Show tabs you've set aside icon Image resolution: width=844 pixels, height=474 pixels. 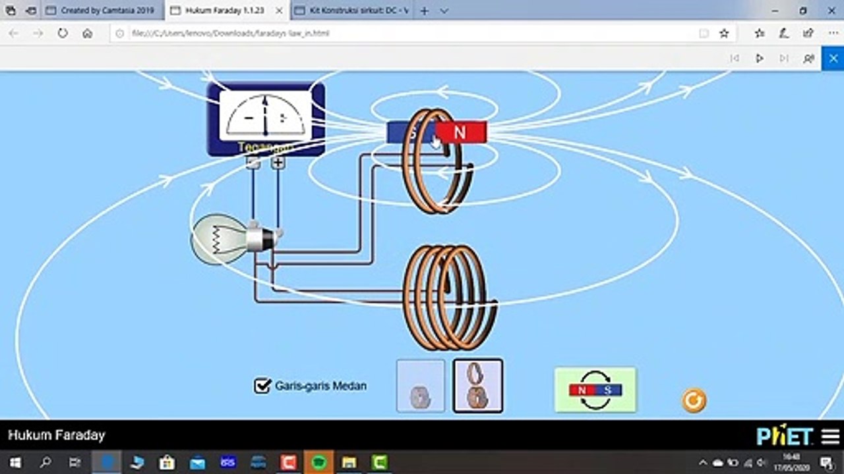10,11
